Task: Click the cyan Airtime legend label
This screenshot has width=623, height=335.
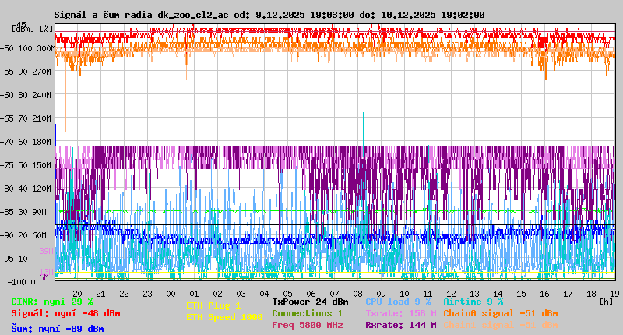Action: click(473, 301)
